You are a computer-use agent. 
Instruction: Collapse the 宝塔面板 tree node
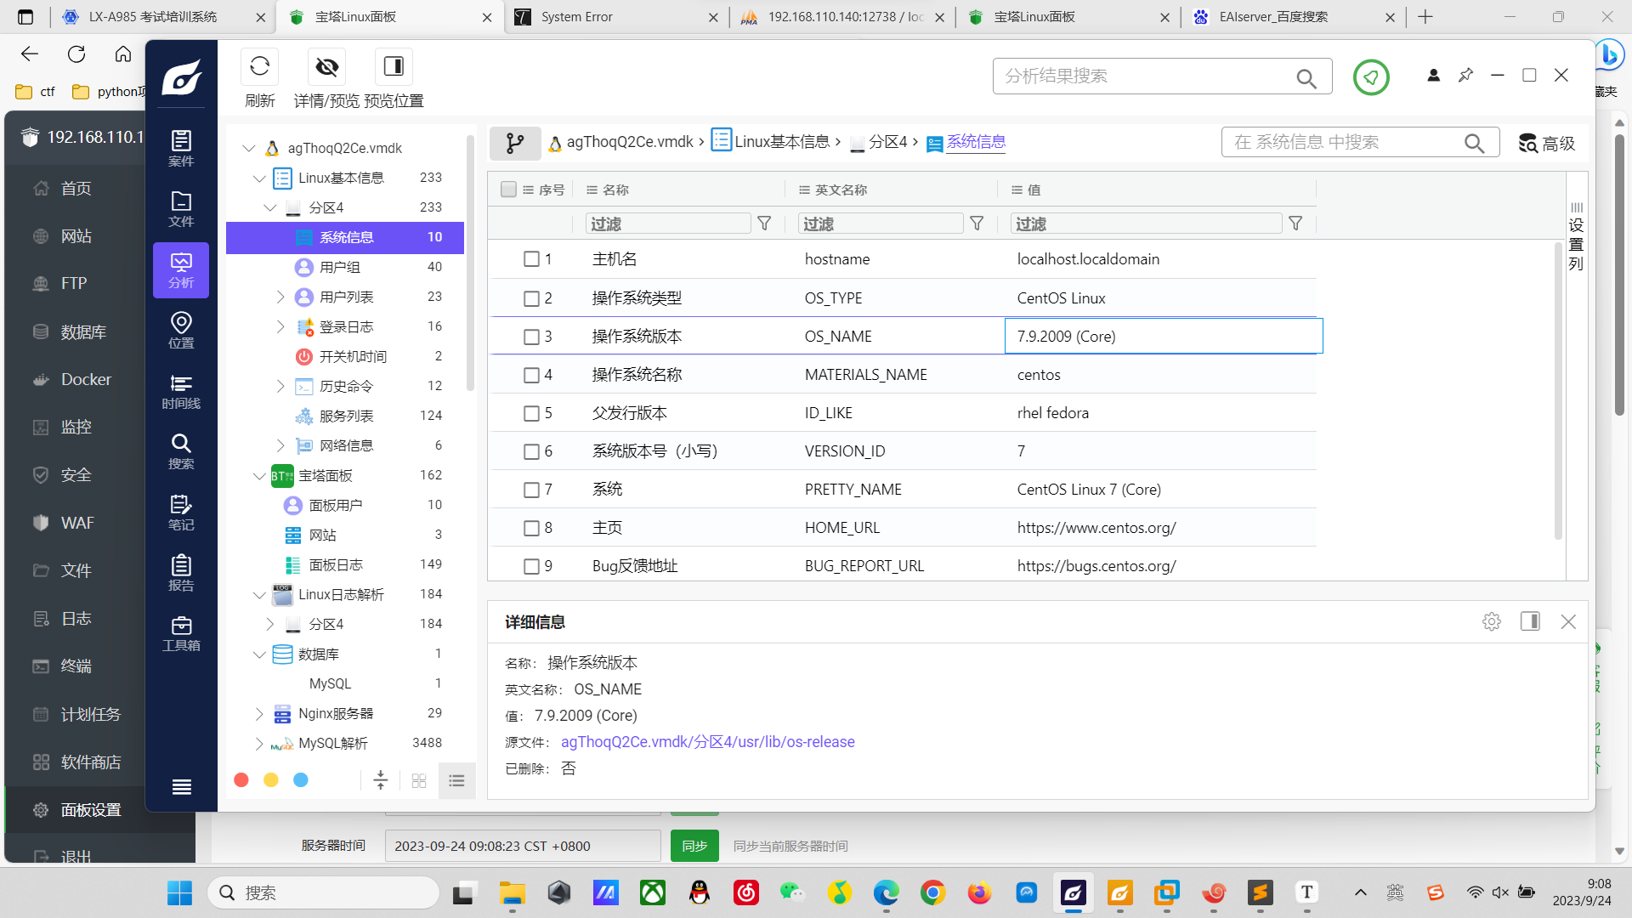point(259,476)
